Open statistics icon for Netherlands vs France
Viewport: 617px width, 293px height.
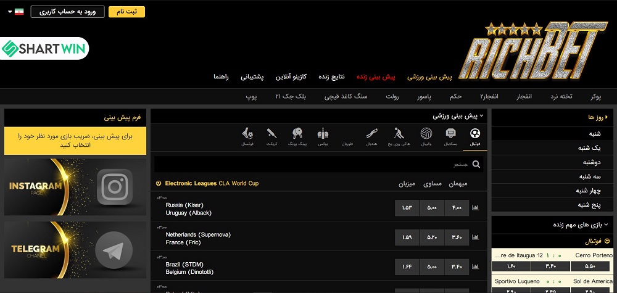pyautogui.click(x=475, y=237)
